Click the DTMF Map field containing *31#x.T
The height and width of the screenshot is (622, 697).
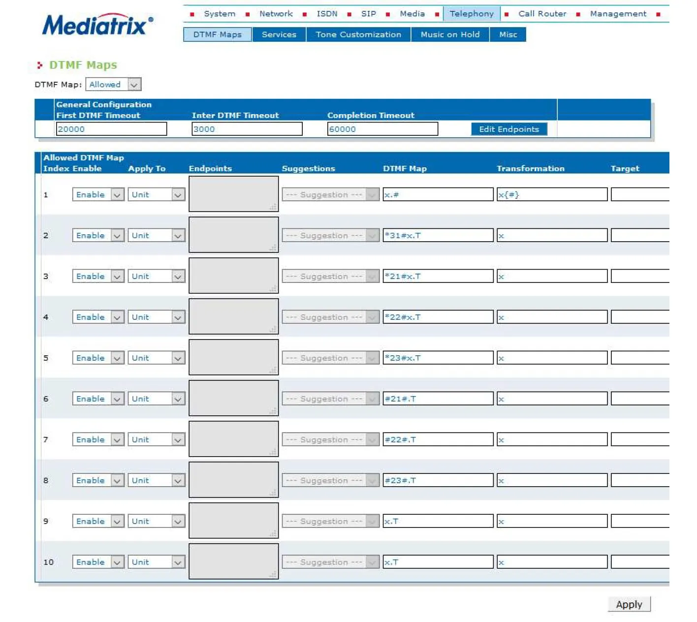click(438, 236)
